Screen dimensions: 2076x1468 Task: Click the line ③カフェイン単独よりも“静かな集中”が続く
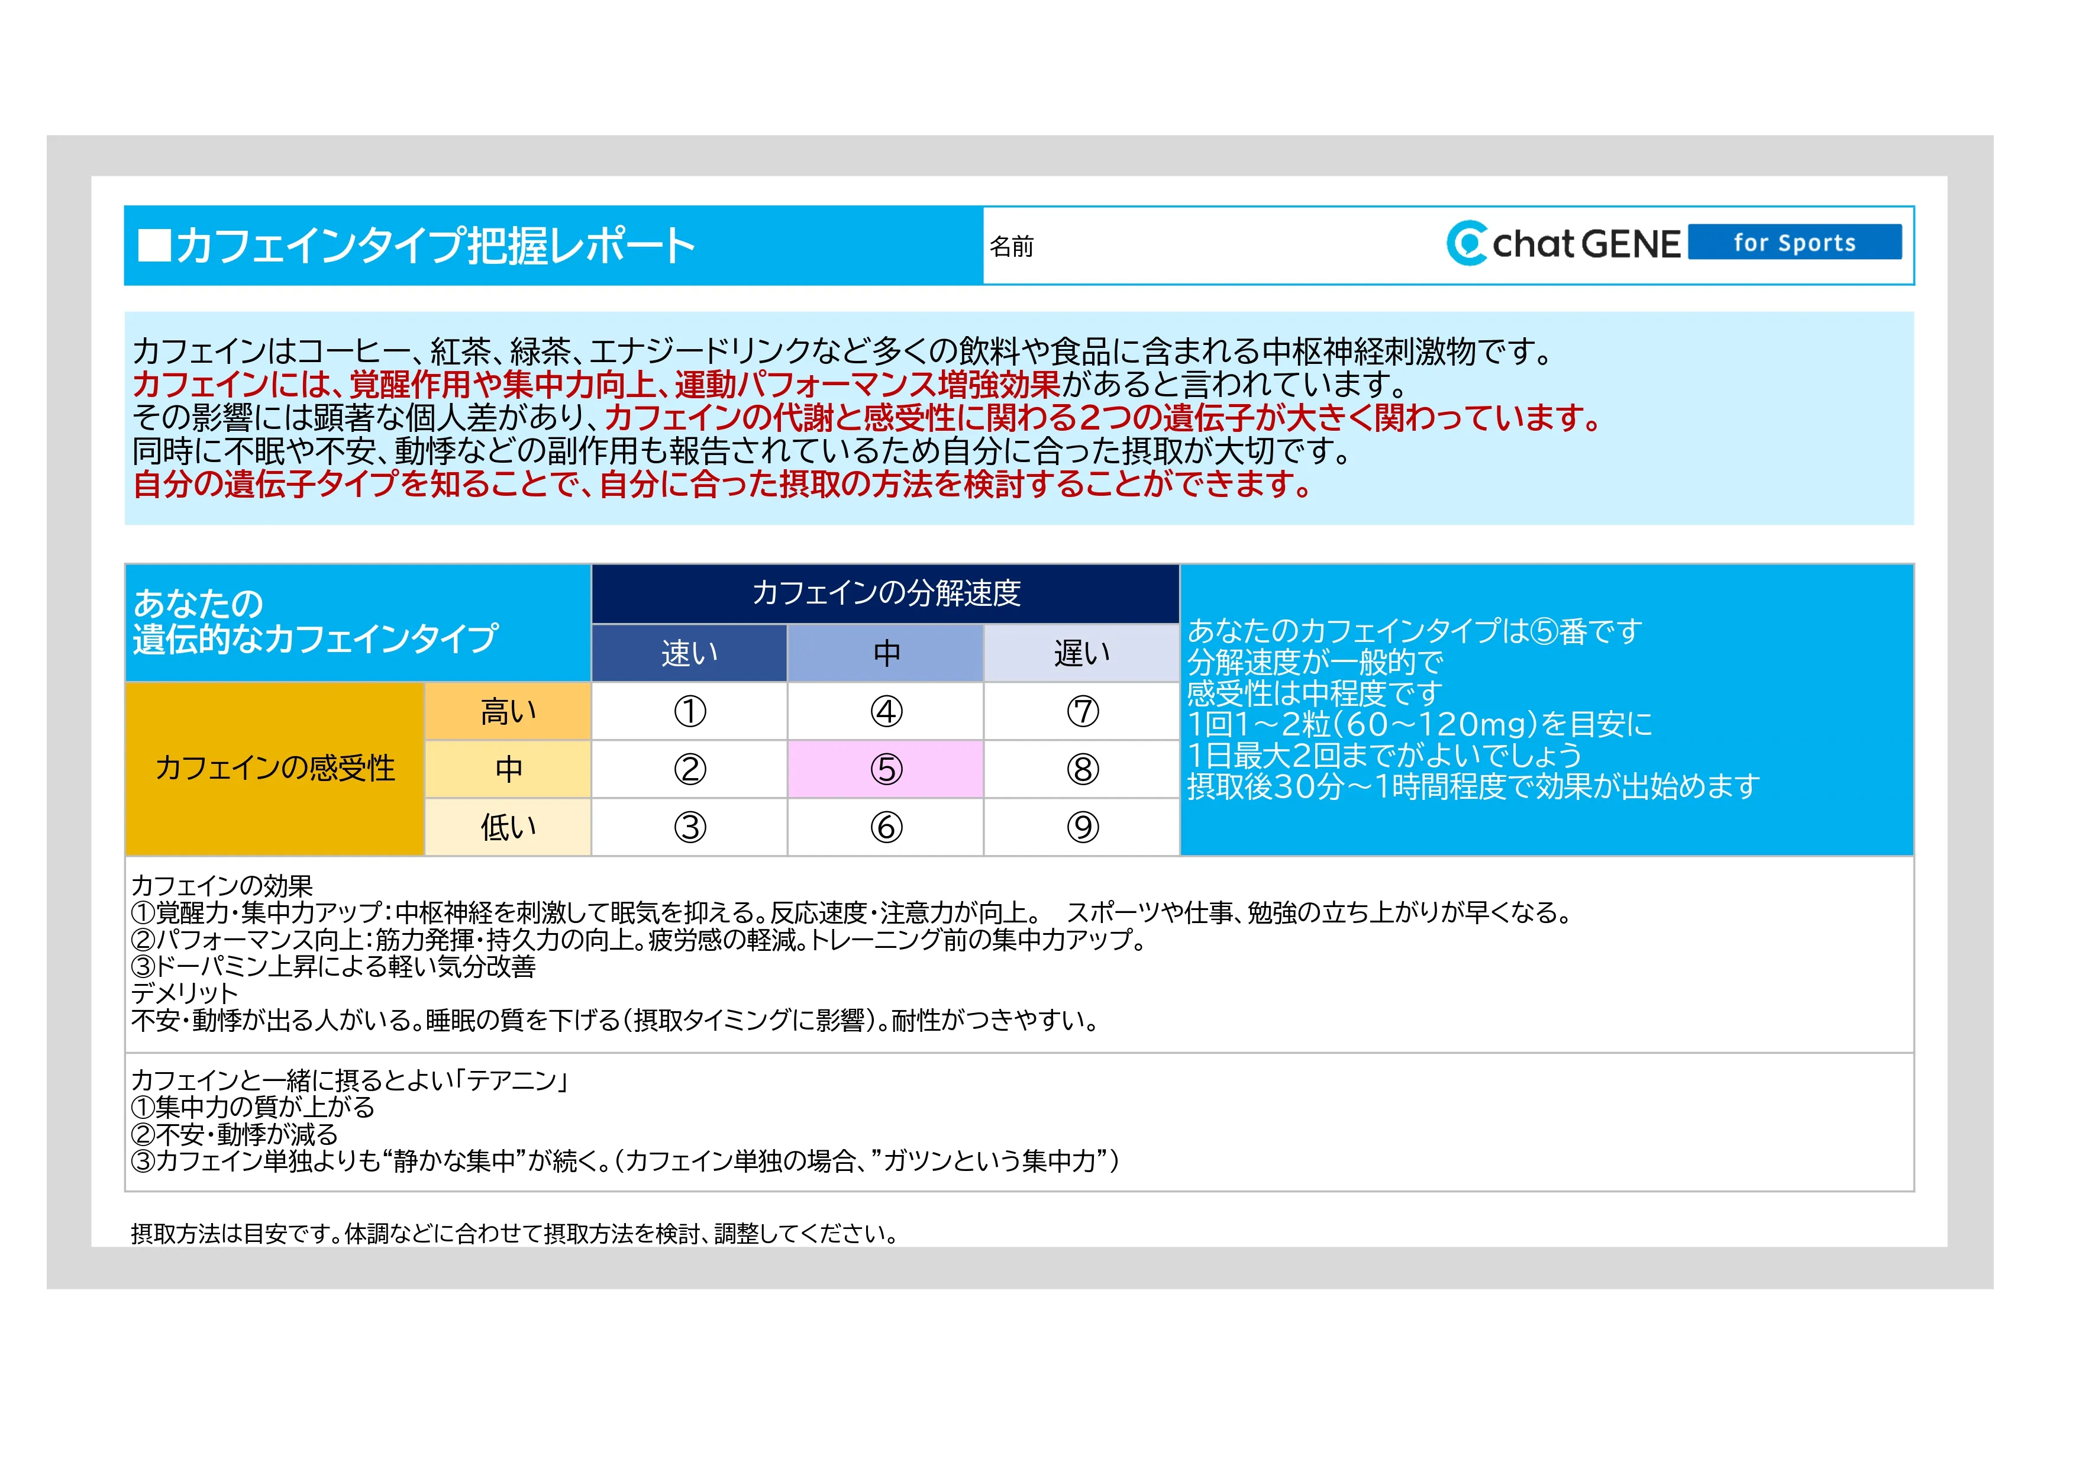click(626, 1160)
